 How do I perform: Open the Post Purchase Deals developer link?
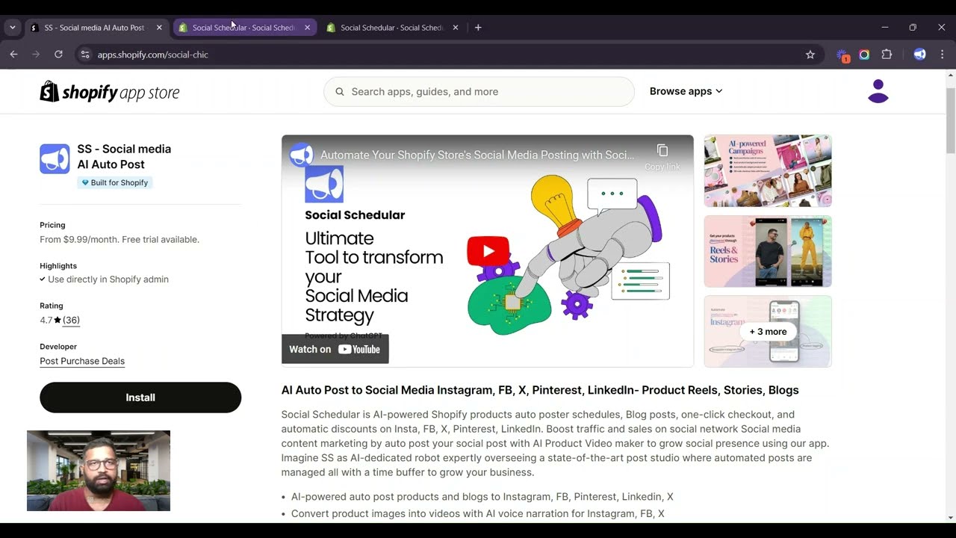tap(82, 361)
